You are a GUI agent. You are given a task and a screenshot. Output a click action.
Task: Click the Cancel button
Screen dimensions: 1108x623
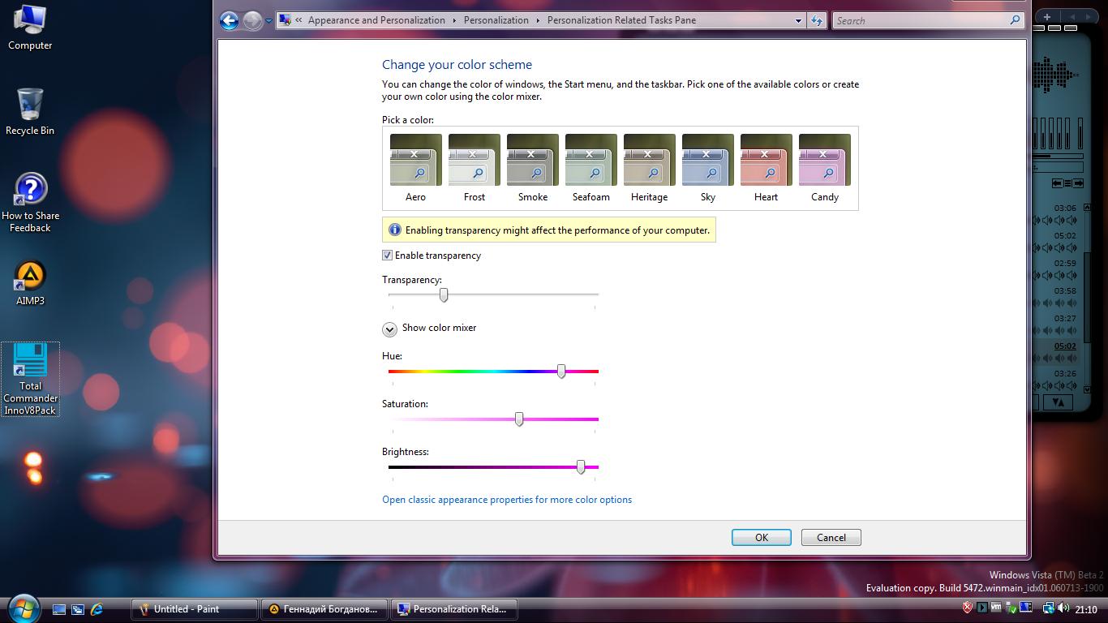[831, 538]
